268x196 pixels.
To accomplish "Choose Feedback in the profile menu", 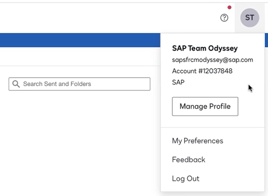I will pyautogui.click(x=189, y=160).
